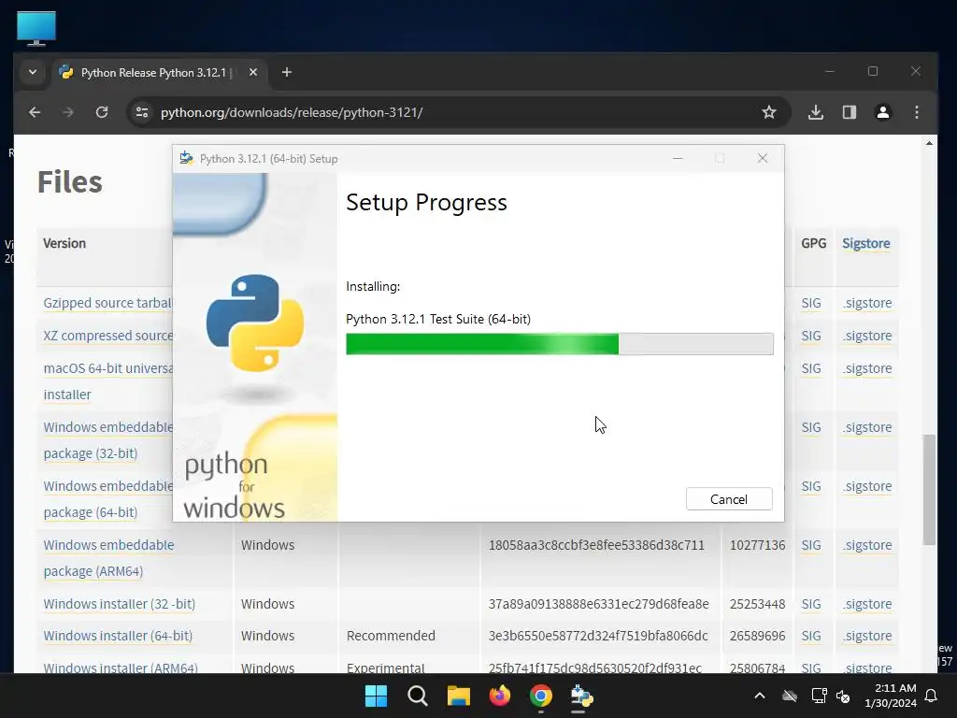
Task: Expand the tab search dropdown arrow
Action: [33, 72]
